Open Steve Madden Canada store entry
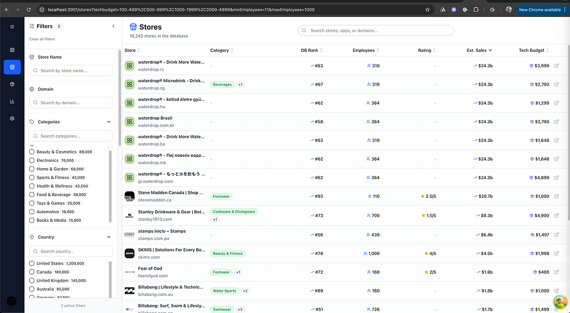Image resolution: width=570 pixels, height=313 pixels. (x=170, y=193)
